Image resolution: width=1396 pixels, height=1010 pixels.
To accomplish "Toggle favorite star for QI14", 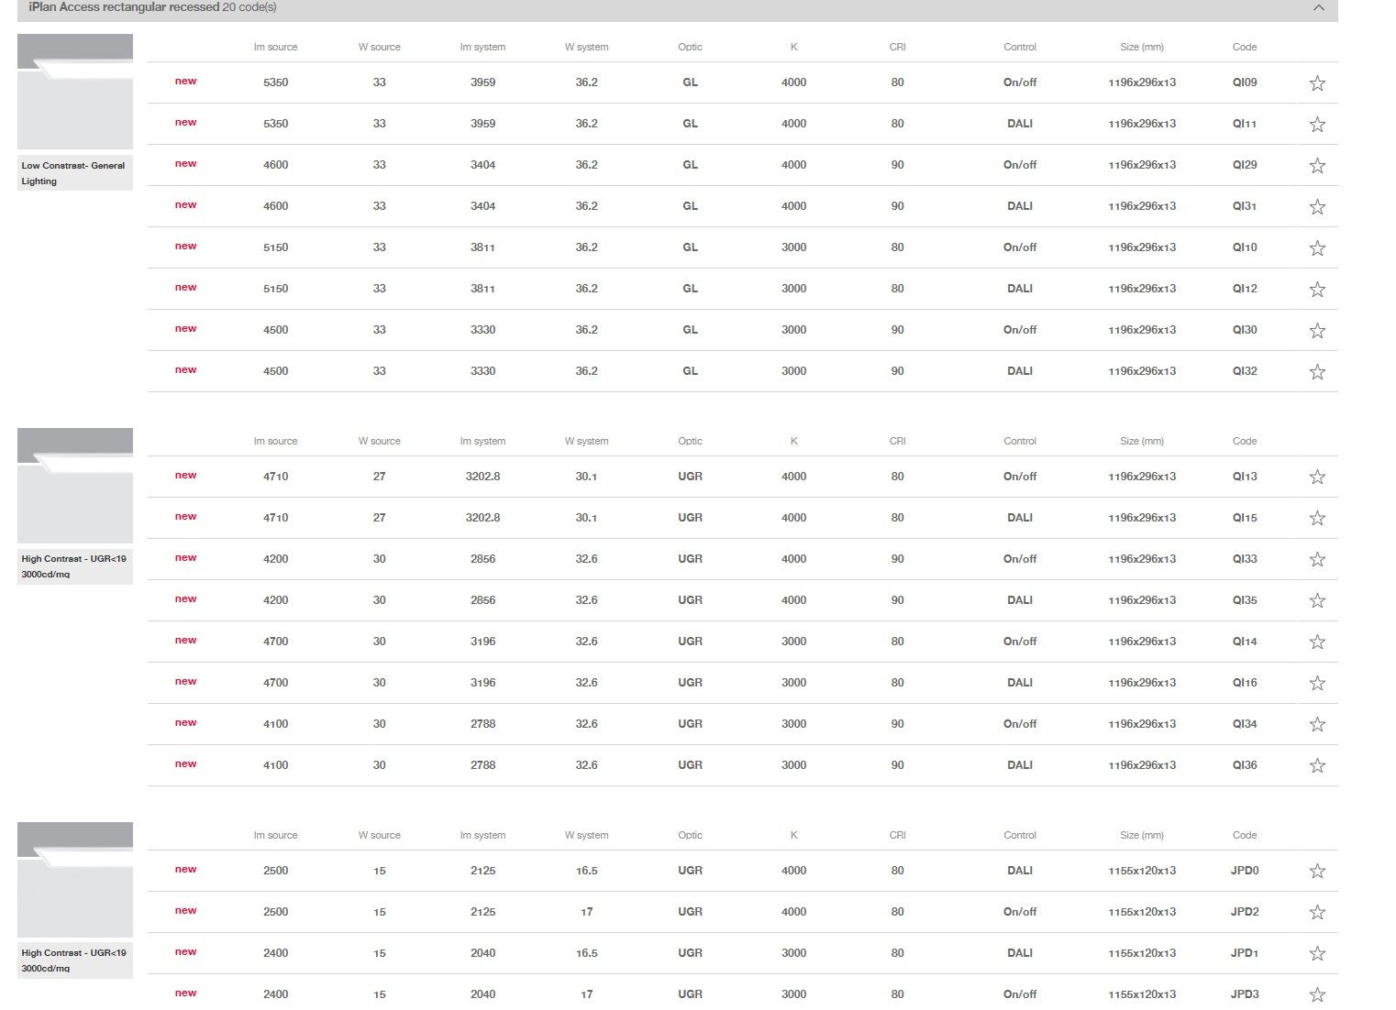I will coord(1317,642).
